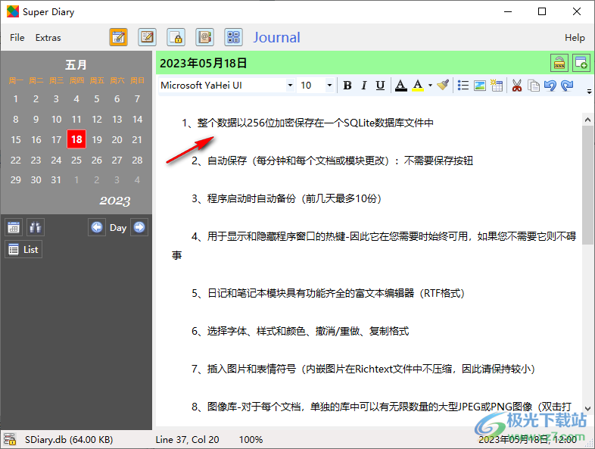Image resolution: width=595 pixels, height=449 pixels.
Task: Click the vertical scrollbar thumb
Action: click(587, 186)
